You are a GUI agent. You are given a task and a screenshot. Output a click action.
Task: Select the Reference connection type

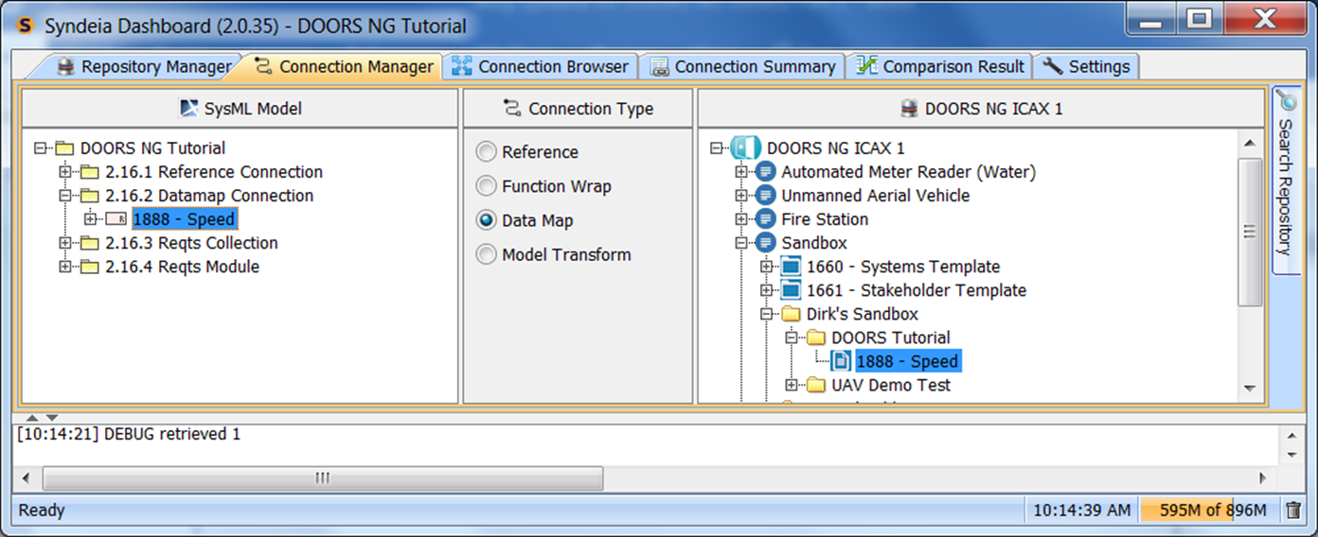tap(486, 152)
